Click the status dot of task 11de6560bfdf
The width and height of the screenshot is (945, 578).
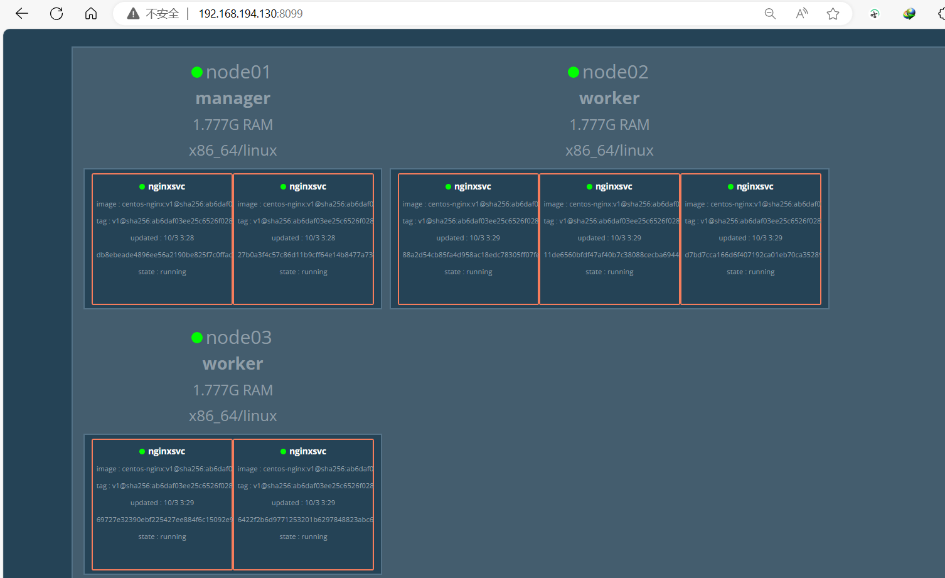click(589, 186)
